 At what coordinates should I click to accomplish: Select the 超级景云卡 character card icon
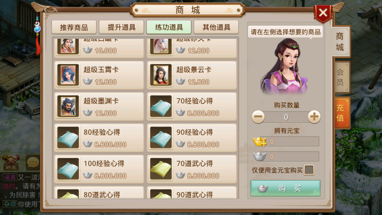coord(161,75)
